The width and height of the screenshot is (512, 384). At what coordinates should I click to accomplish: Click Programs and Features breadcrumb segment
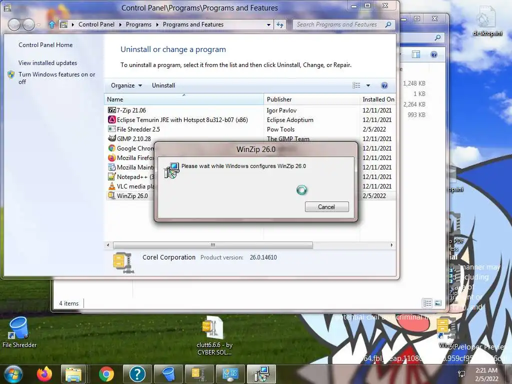(x=193, y=24)
